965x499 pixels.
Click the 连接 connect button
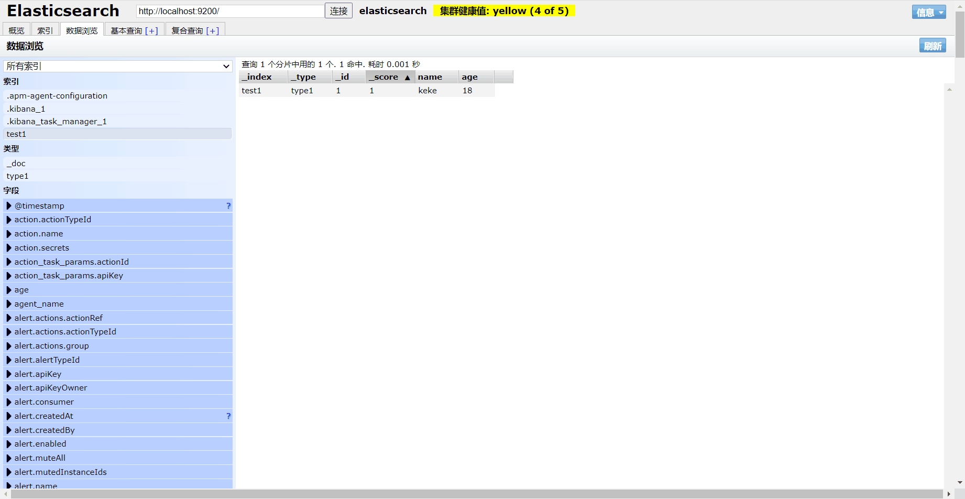click(338, 10)
